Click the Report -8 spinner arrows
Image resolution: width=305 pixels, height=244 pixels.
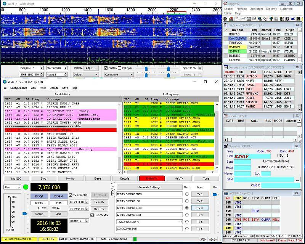pyautogui.click(x=87, y=221)
